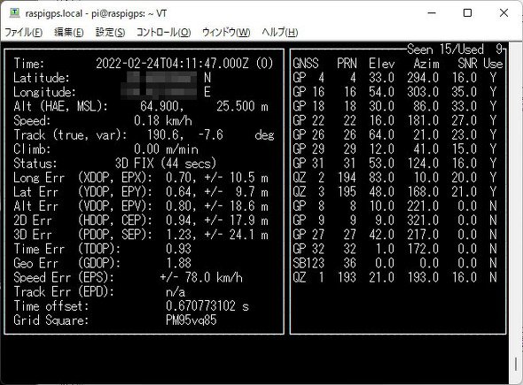Screen dimensions: 523x385
Task: Click azimuth 217.0 in the GP 27 row
Action: click(423, 235)
